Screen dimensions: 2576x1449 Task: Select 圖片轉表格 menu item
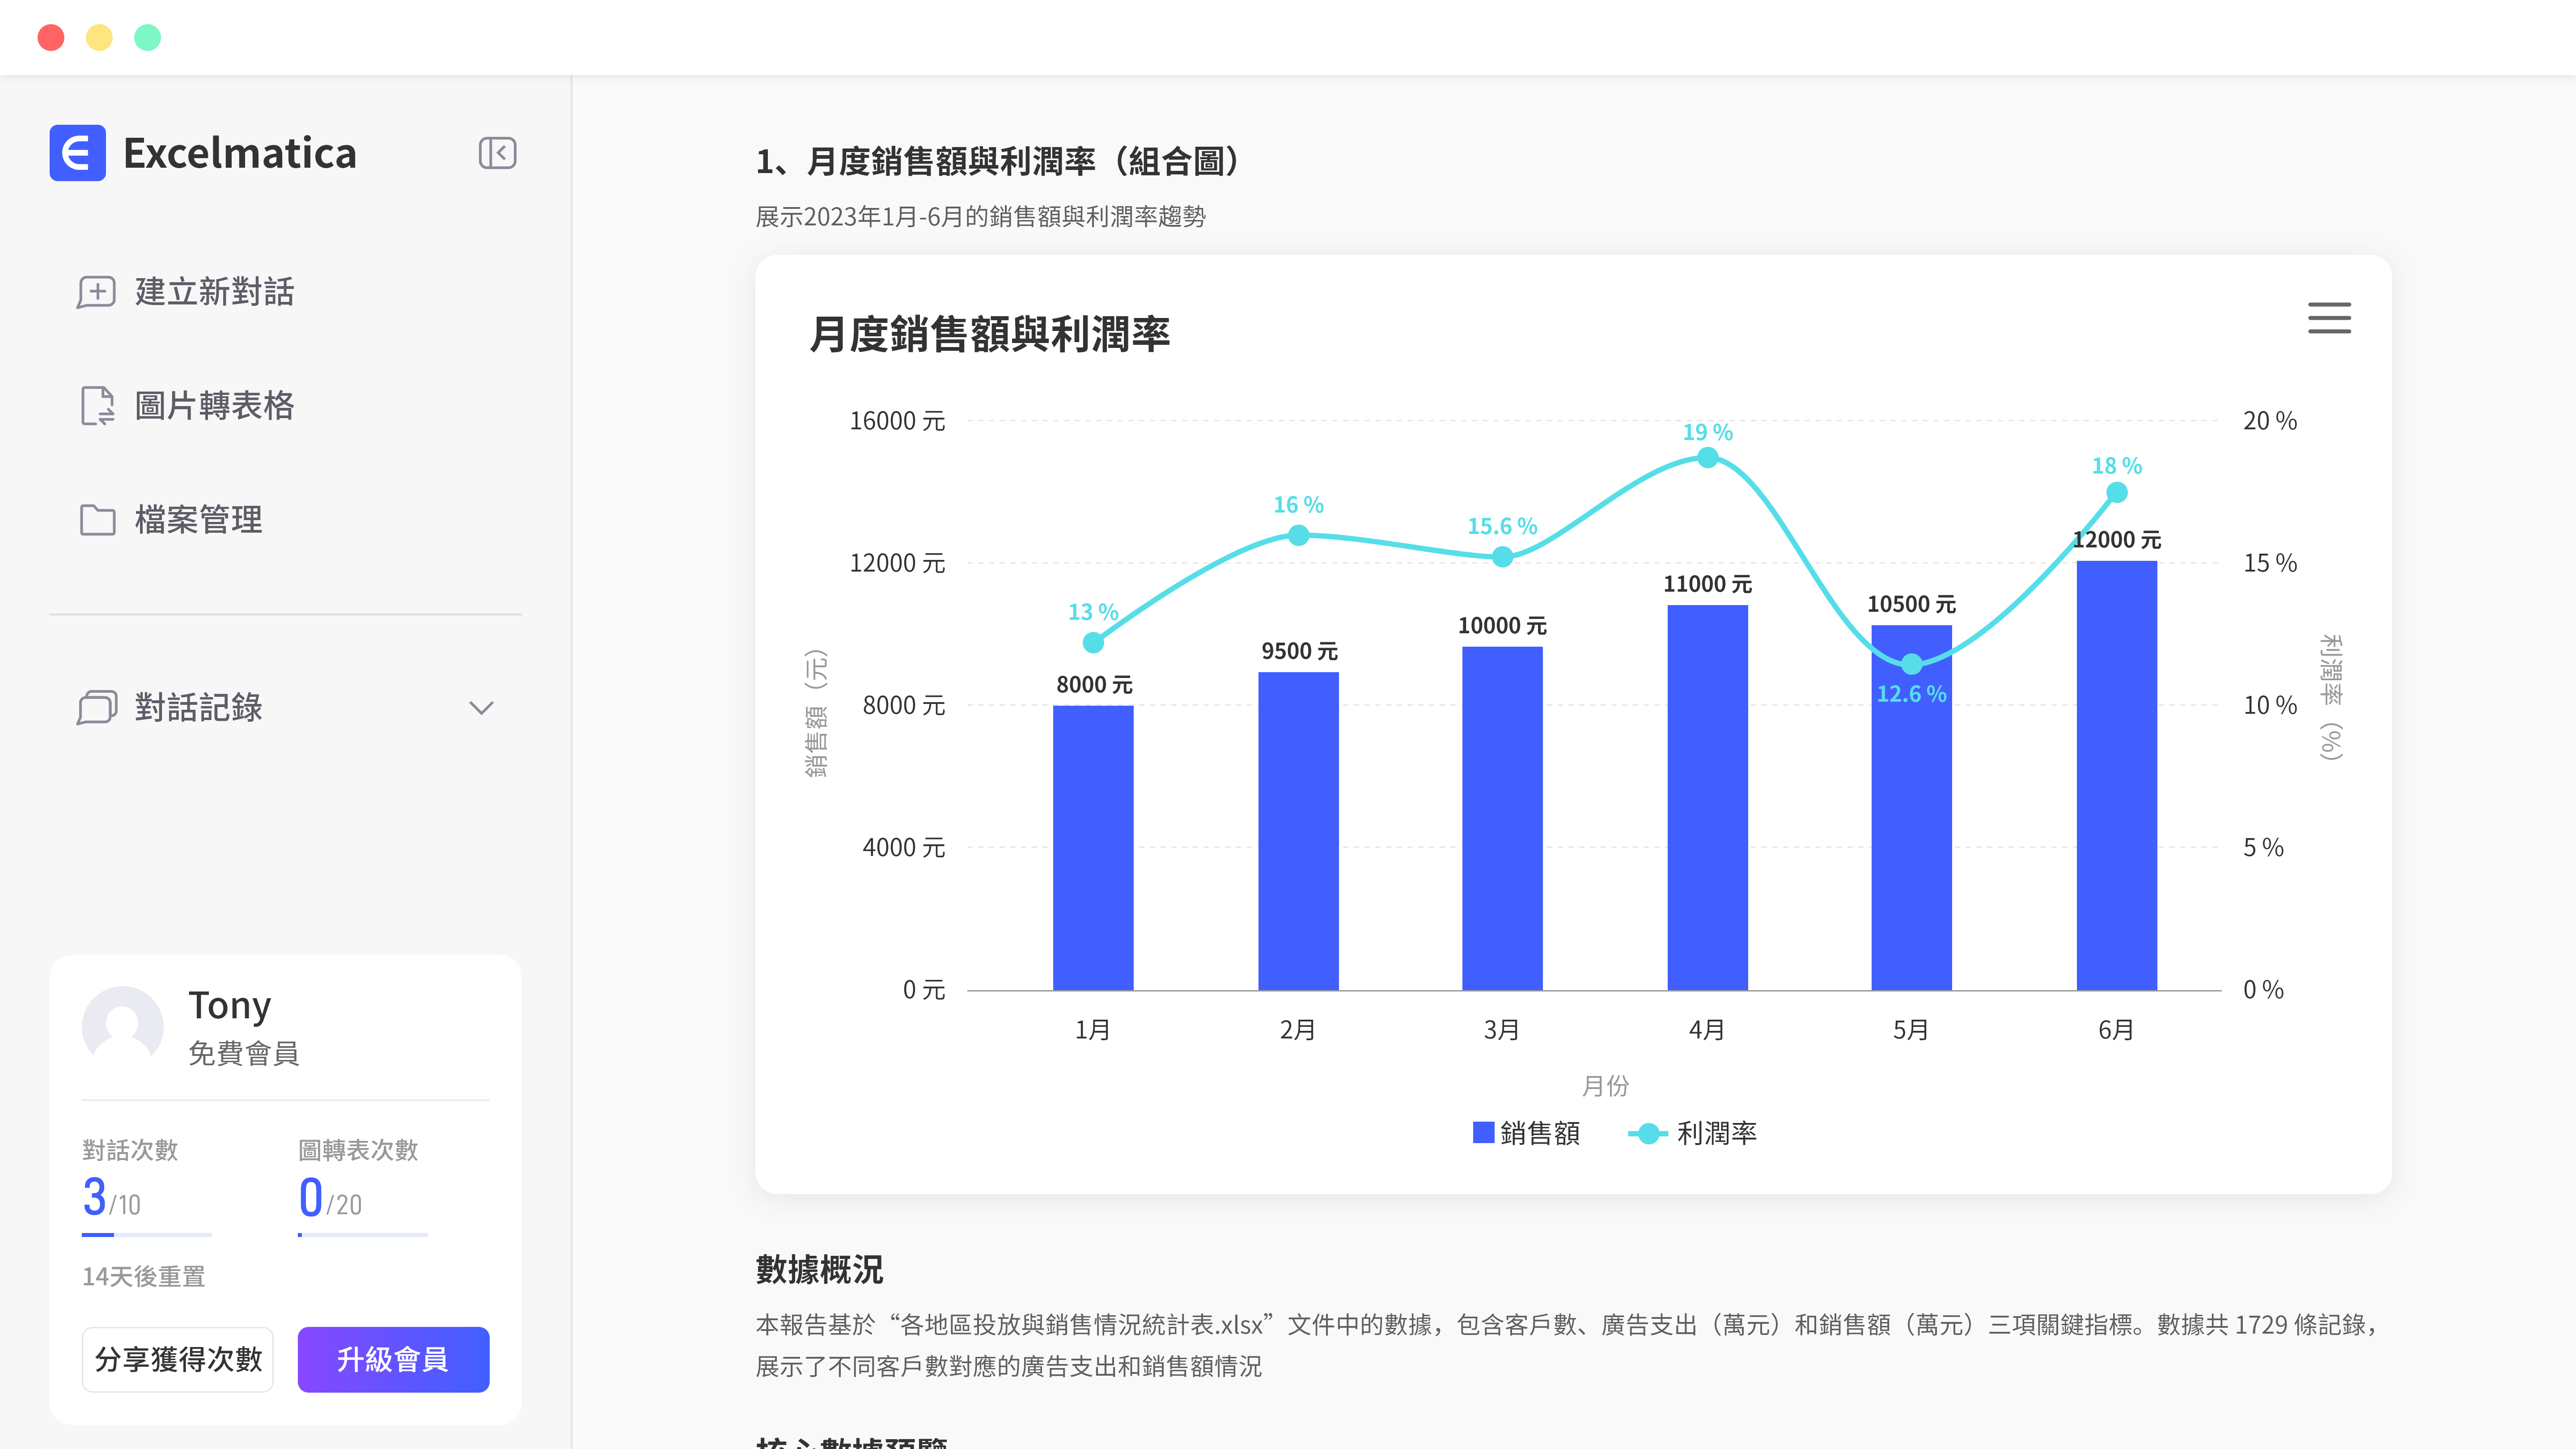tap(214, 406)
